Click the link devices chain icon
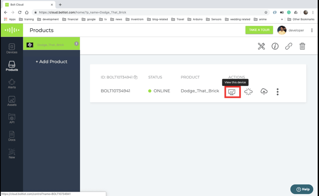Screen dimensions: 319x196 coord(289,46)
